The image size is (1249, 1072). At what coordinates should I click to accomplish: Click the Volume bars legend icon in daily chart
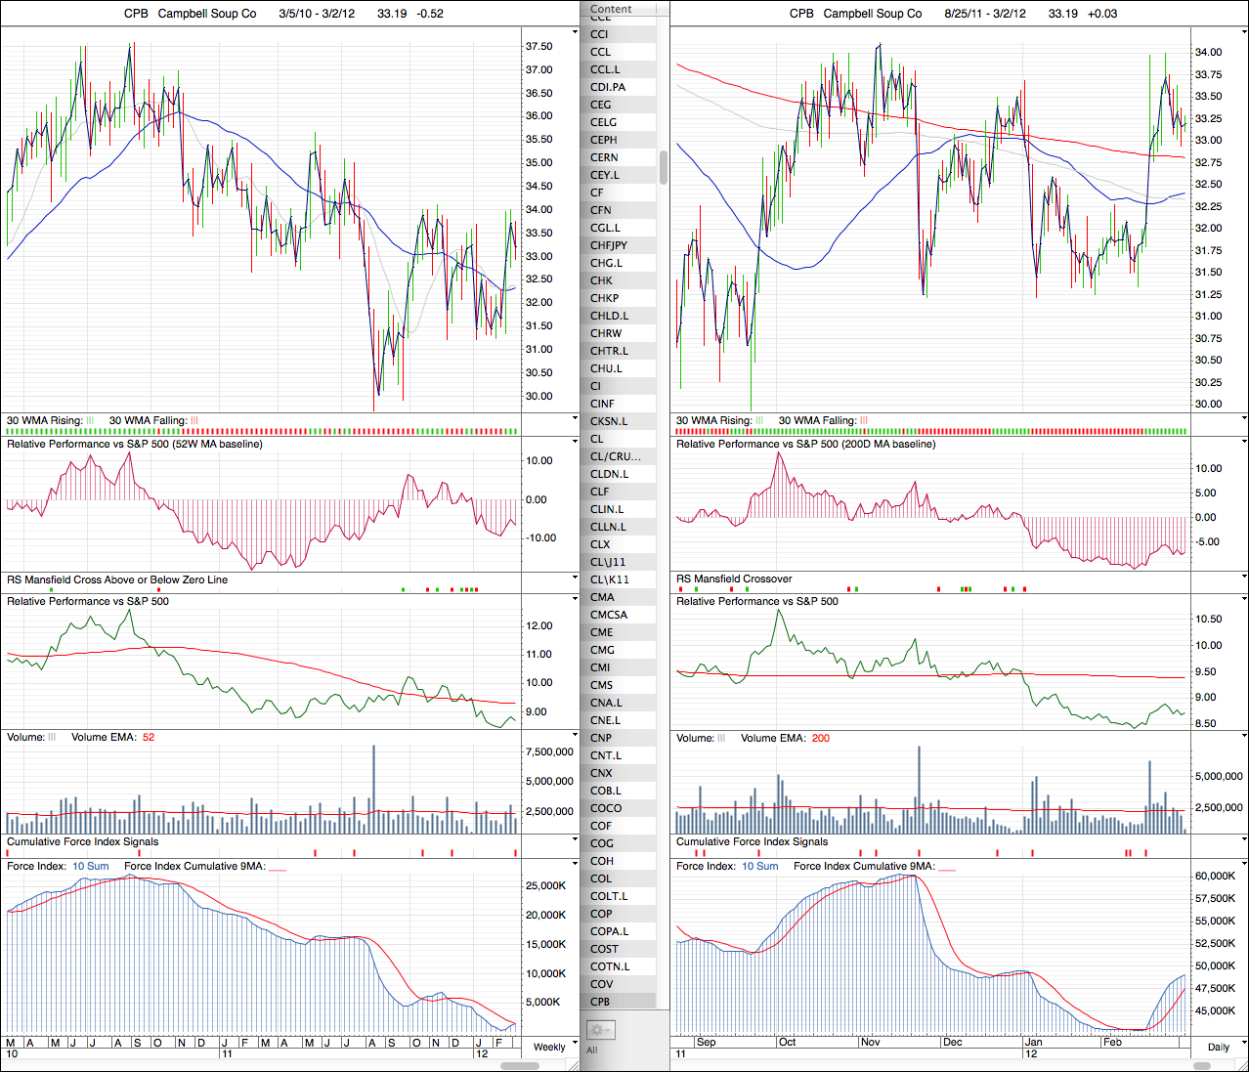722,739
